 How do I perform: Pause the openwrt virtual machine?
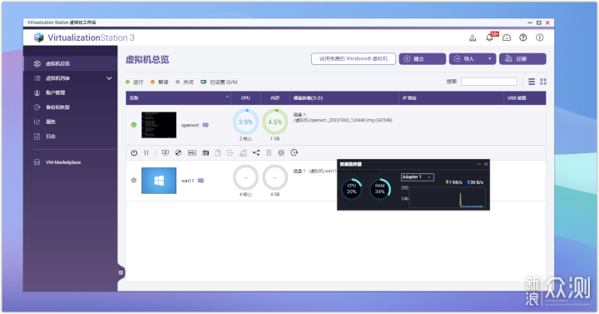point(146,152)
